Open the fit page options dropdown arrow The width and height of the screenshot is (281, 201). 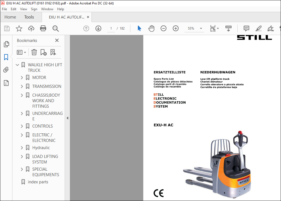218,28
